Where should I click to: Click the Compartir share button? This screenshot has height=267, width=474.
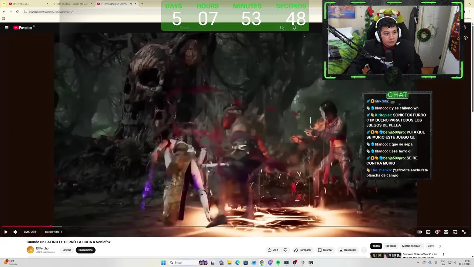pos(303,250)
